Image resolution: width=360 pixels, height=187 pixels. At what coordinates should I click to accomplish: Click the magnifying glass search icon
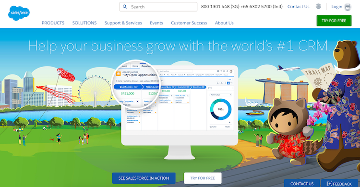[x=125, y=7]
